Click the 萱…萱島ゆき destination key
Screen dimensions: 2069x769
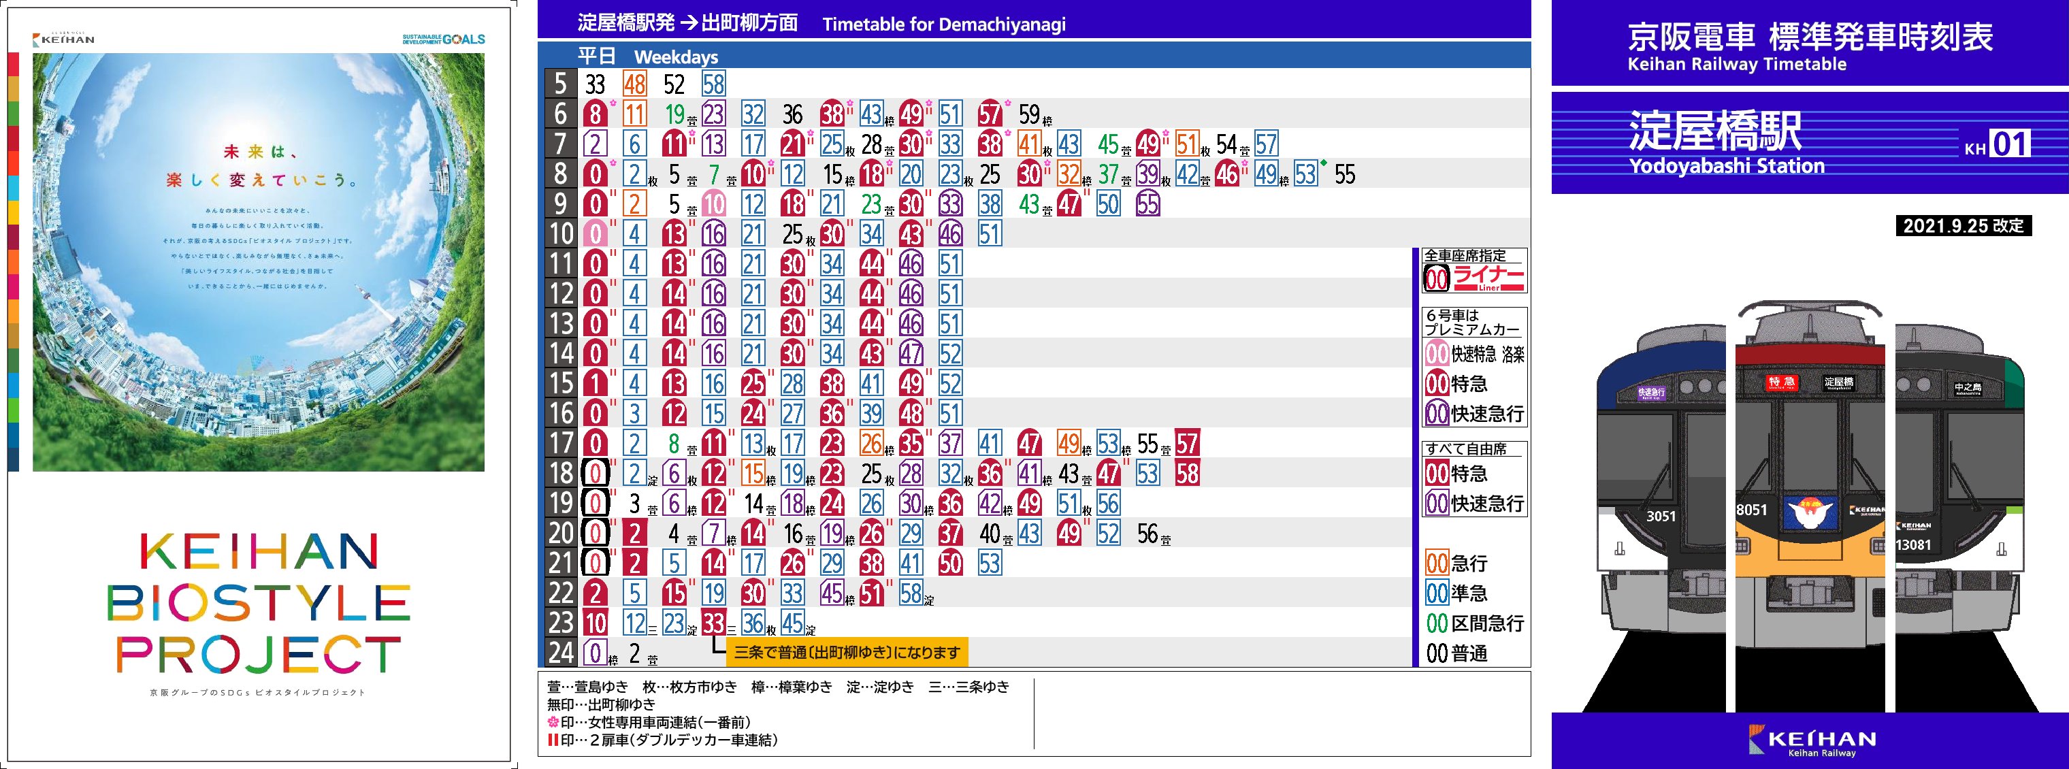[x=588, y=687]
